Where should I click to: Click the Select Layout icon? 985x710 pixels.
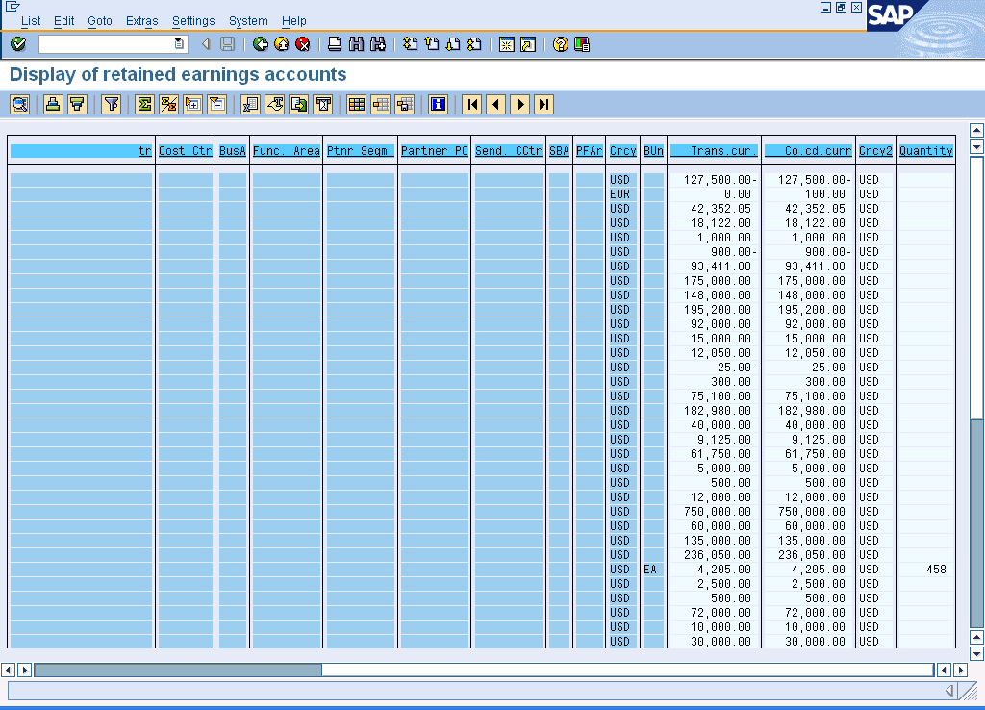pos(381,104)
